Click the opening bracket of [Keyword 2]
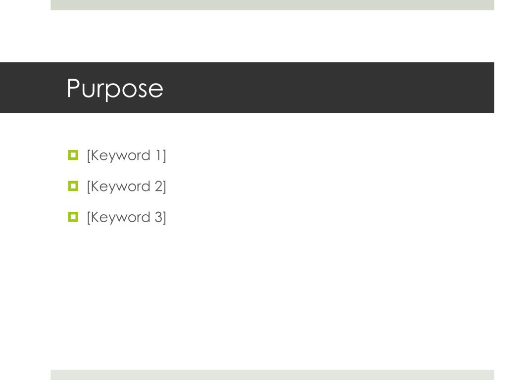 coord(88,187)
